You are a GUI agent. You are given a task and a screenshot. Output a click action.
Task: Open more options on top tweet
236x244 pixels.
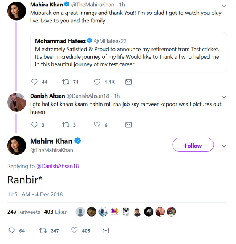[224, 6]
